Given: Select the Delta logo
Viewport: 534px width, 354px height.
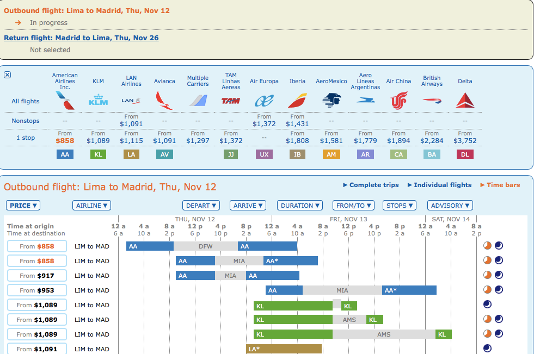Looking at the screenshot, I should [x=465, y=100].
